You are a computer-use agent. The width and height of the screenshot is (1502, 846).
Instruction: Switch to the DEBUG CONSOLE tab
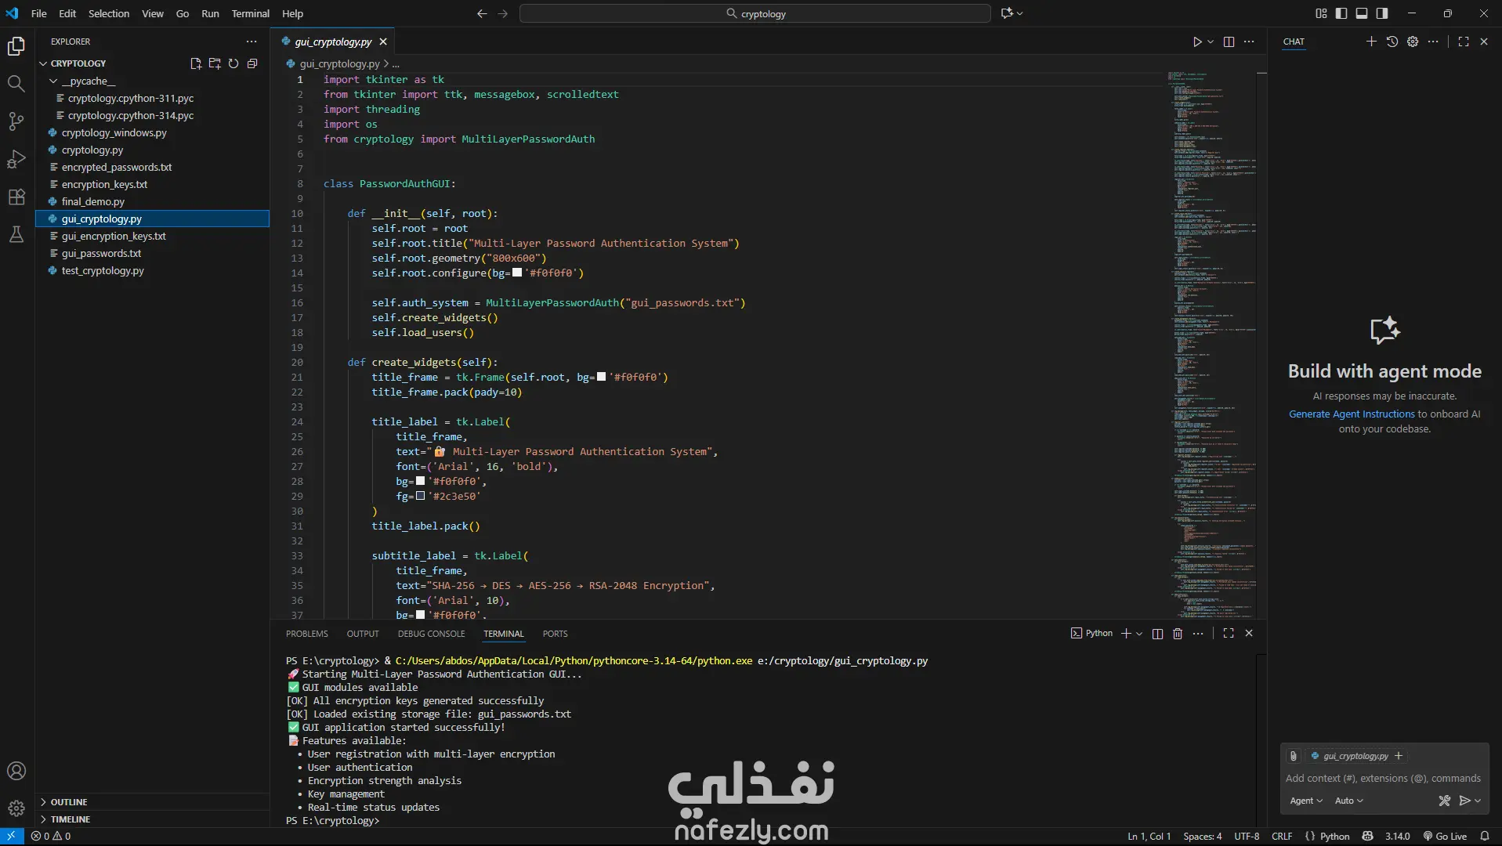tap(431, 634)
